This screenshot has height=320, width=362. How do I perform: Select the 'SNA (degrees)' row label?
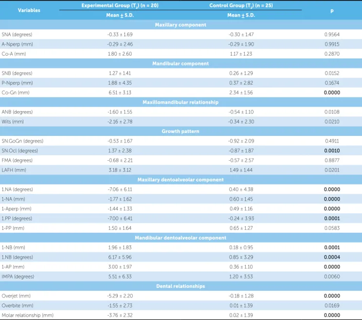(x=17, y=35)
